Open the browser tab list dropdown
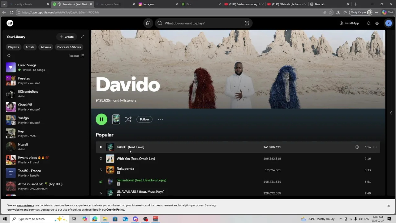Viewport: 396px width, 223px height. click(4, 4)
